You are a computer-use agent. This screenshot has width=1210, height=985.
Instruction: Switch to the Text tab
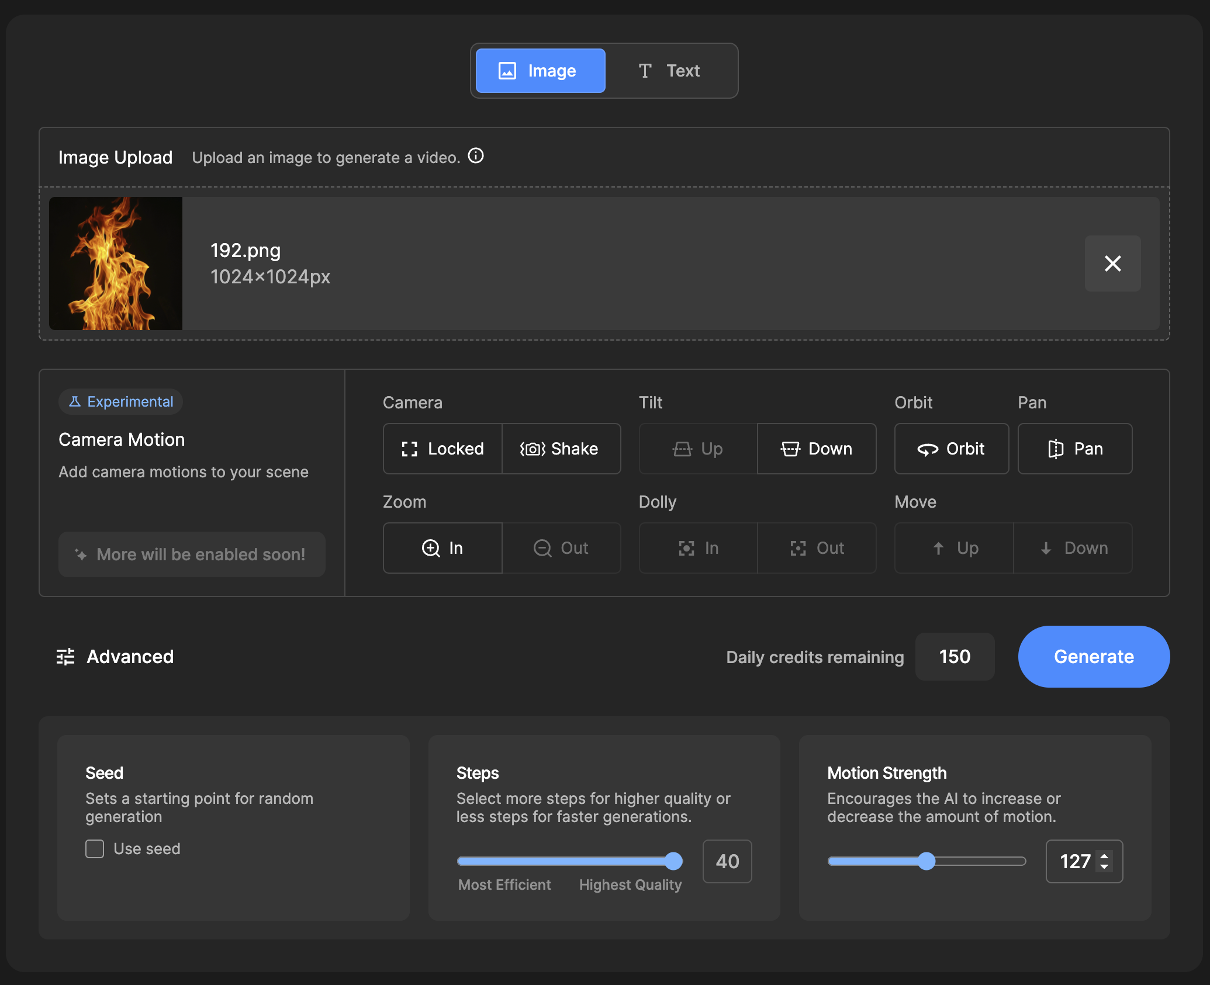click(x=670, y=71)
